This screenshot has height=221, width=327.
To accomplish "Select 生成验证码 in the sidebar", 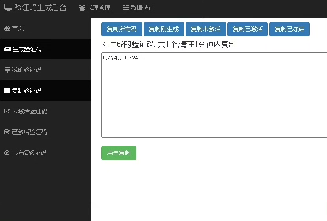I will coord(45,49).
